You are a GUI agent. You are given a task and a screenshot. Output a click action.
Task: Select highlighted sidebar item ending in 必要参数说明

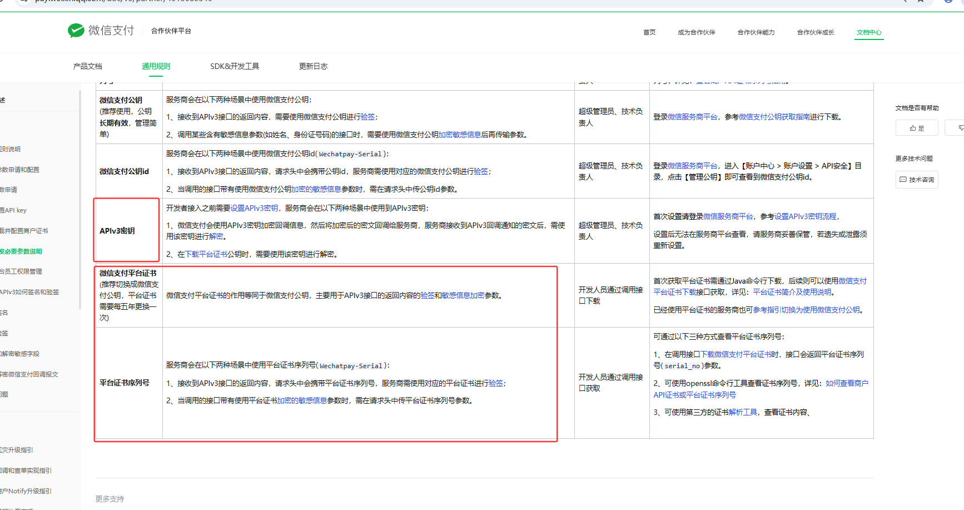(x=21, y=251)
